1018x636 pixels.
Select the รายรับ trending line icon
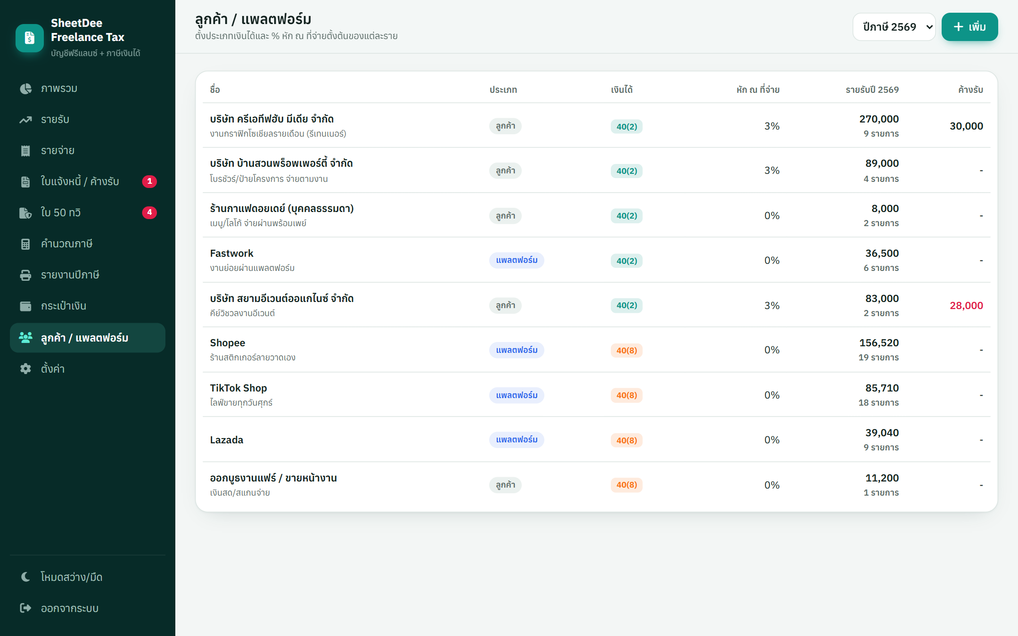(x=25, y=120)
